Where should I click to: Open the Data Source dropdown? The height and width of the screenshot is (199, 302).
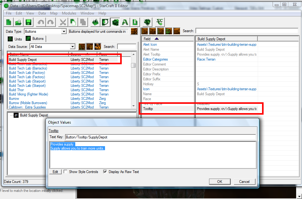coord(72,46)
